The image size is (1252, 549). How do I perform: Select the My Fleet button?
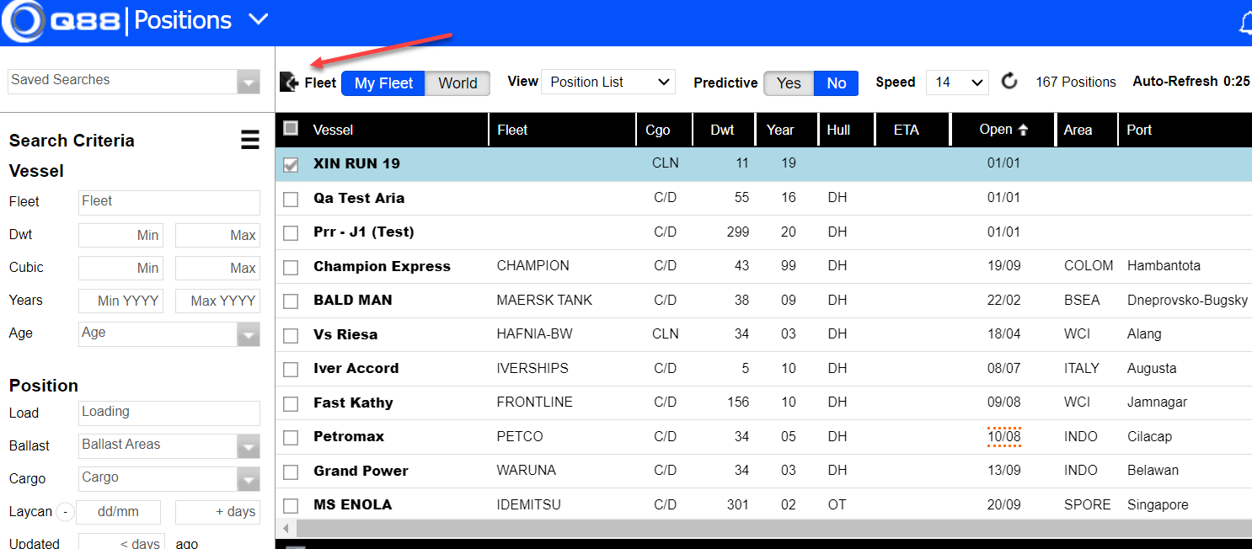(x=383, y=83)
